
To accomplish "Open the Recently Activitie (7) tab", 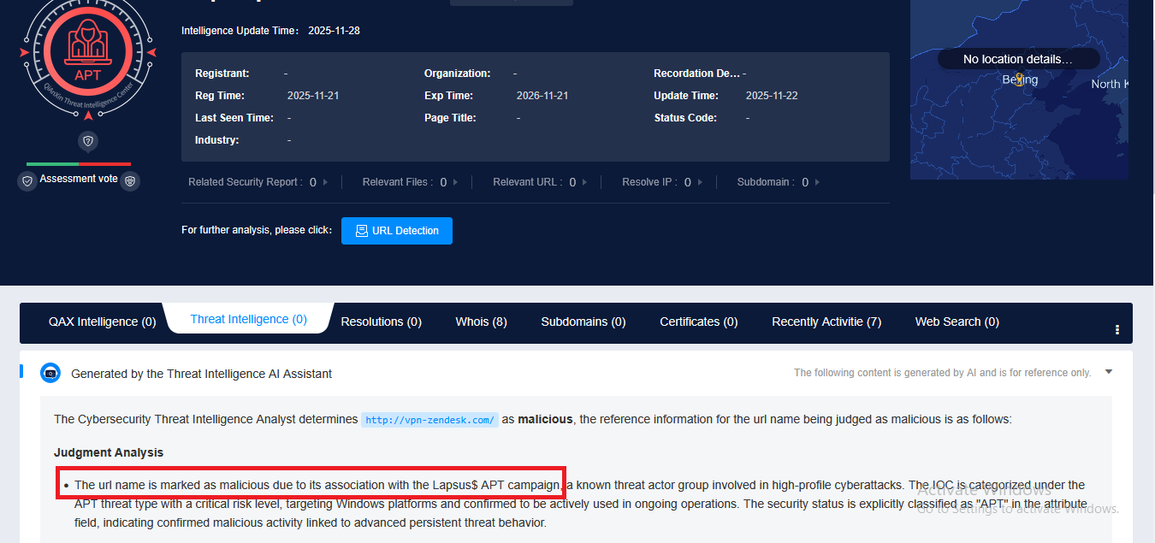I will 826,322.
